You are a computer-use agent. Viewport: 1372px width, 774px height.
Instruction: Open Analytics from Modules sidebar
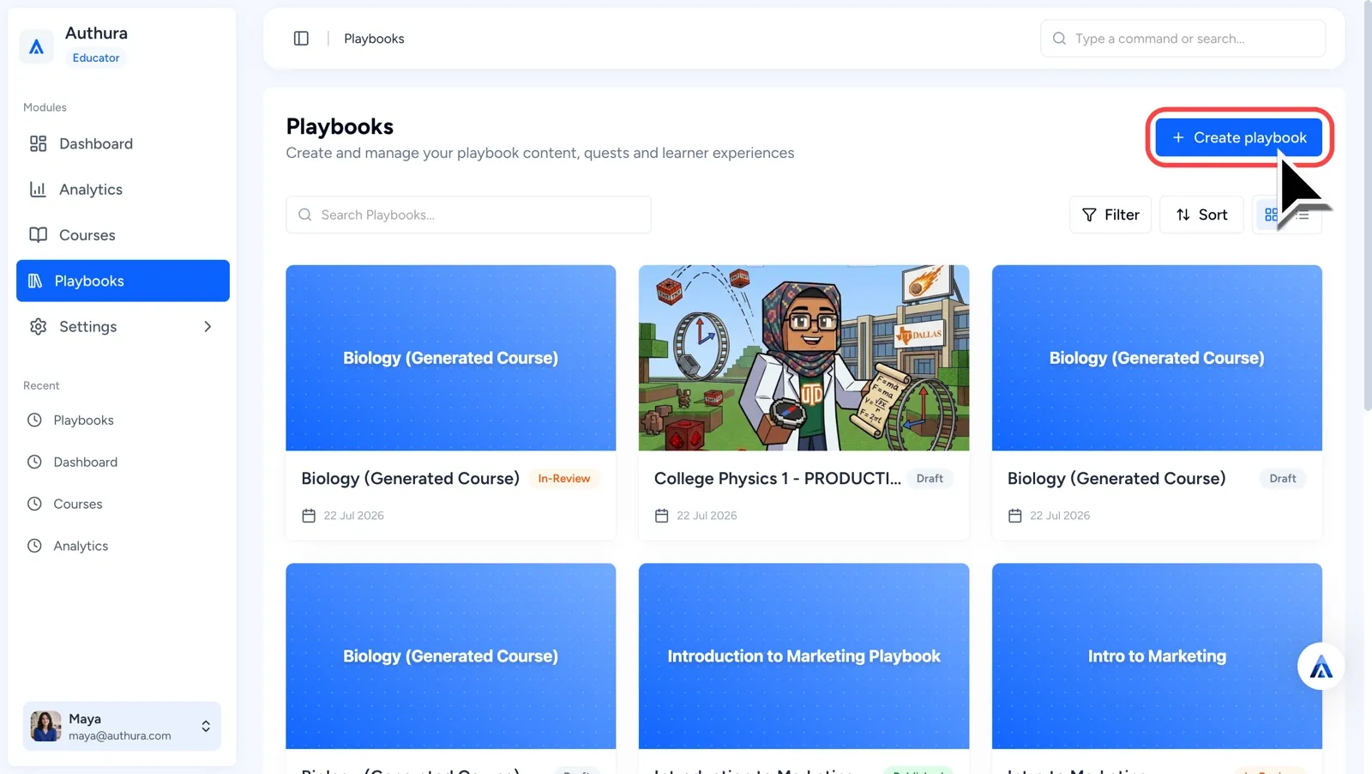coord(123,190)
